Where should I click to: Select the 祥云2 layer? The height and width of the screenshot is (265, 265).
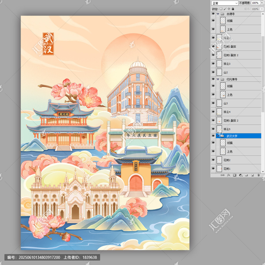pos(238,38)
